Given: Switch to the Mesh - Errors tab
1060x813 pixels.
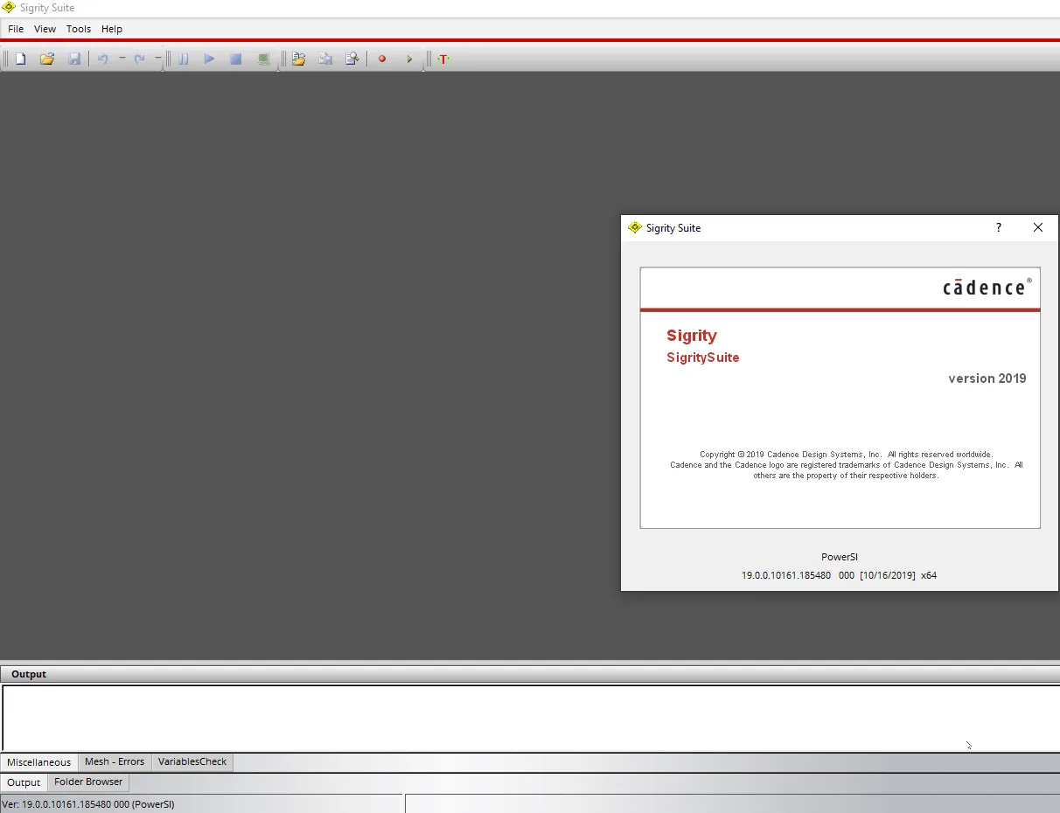Looking at the screenshot, I should click(115, 761).
